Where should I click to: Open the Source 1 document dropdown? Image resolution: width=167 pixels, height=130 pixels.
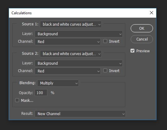[x=71, y=24]
